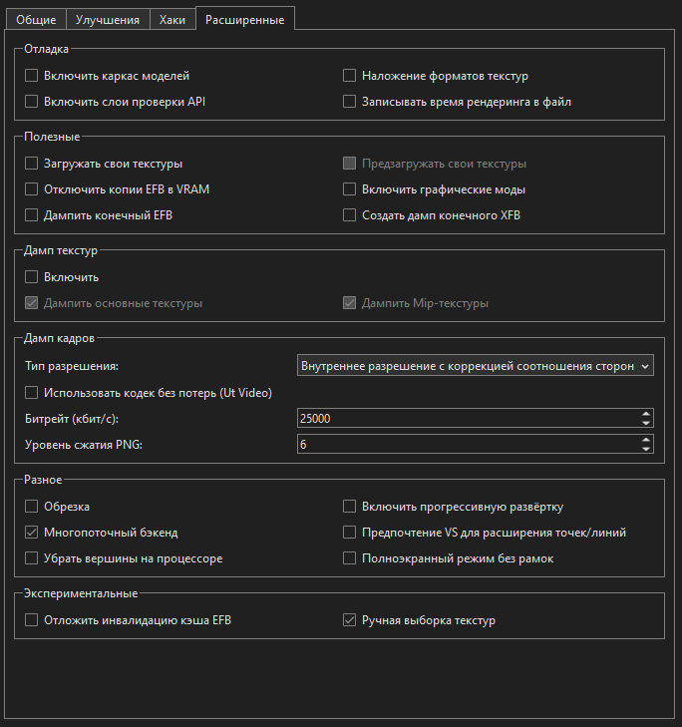Toggle Включить слои проверки API
Screen dimensions: 682x727
pyautogui.click(x=32, y=101)
